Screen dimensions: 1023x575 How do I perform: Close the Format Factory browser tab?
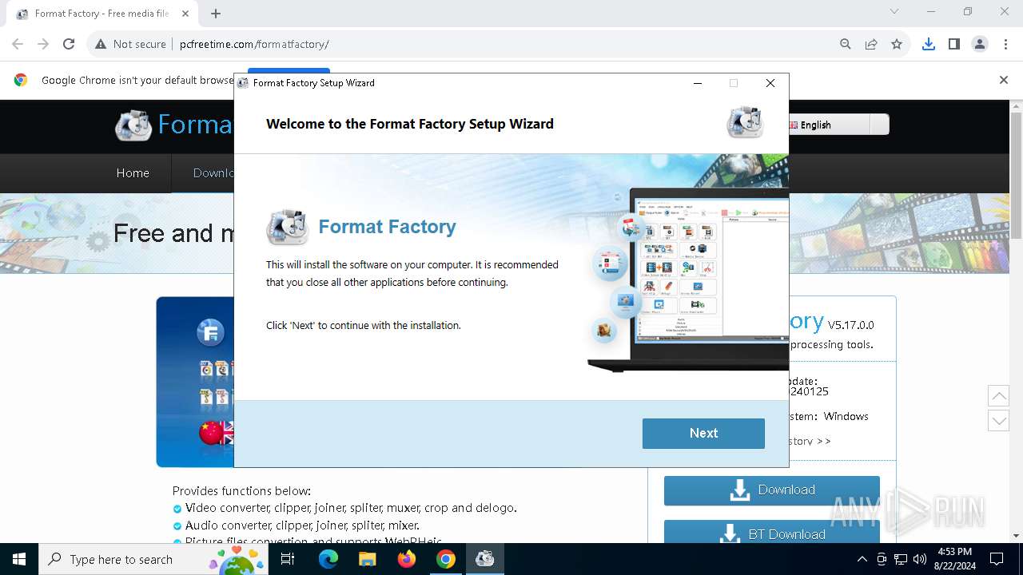[185, 14]
